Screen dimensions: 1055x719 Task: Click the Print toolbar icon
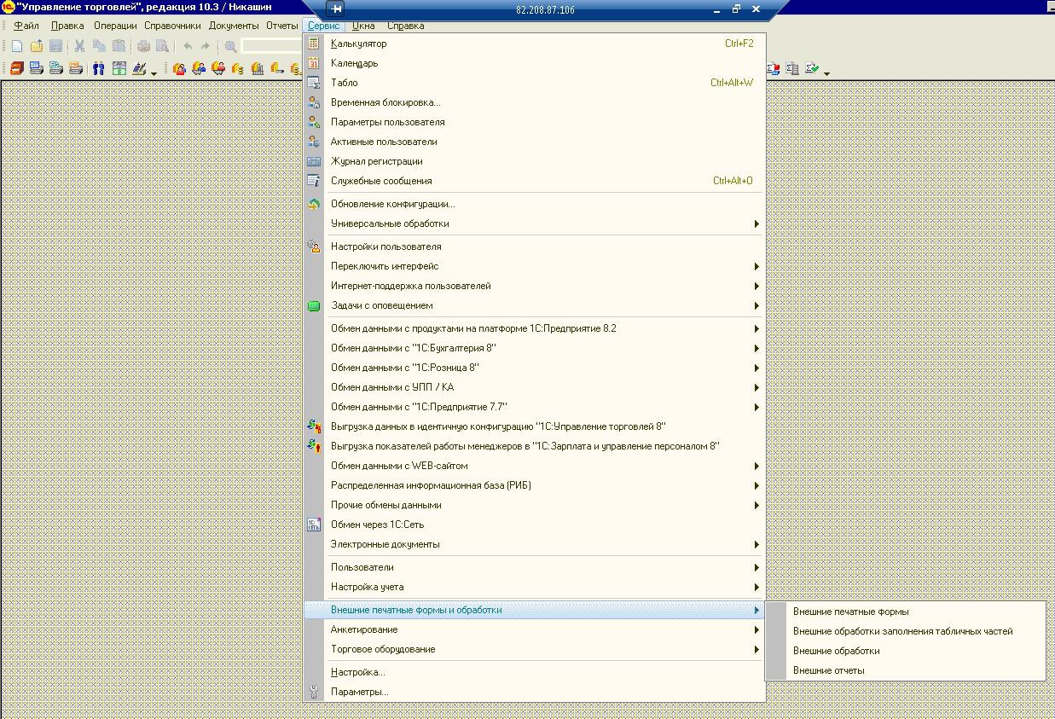coord(143,46)
